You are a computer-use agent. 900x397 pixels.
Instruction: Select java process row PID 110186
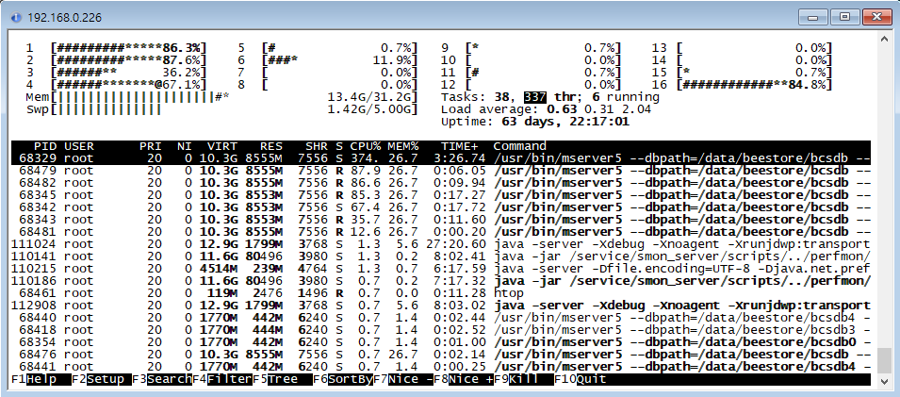[x=441, y=281]
